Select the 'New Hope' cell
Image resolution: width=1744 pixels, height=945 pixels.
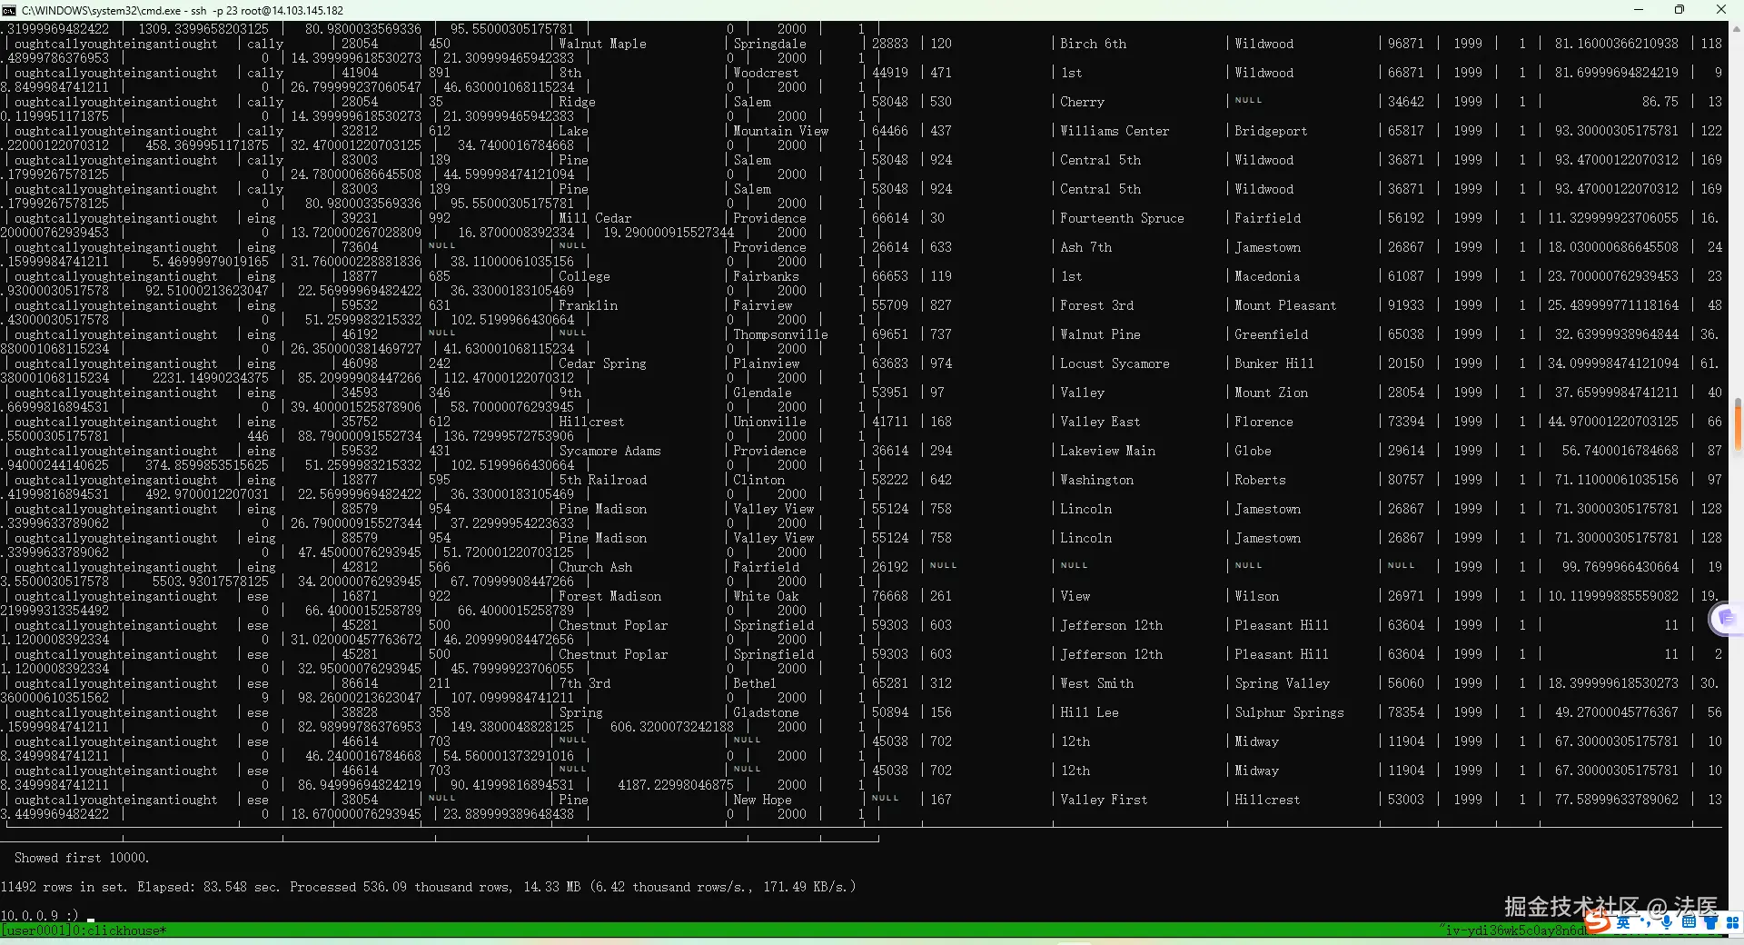[x=762, y=800]
